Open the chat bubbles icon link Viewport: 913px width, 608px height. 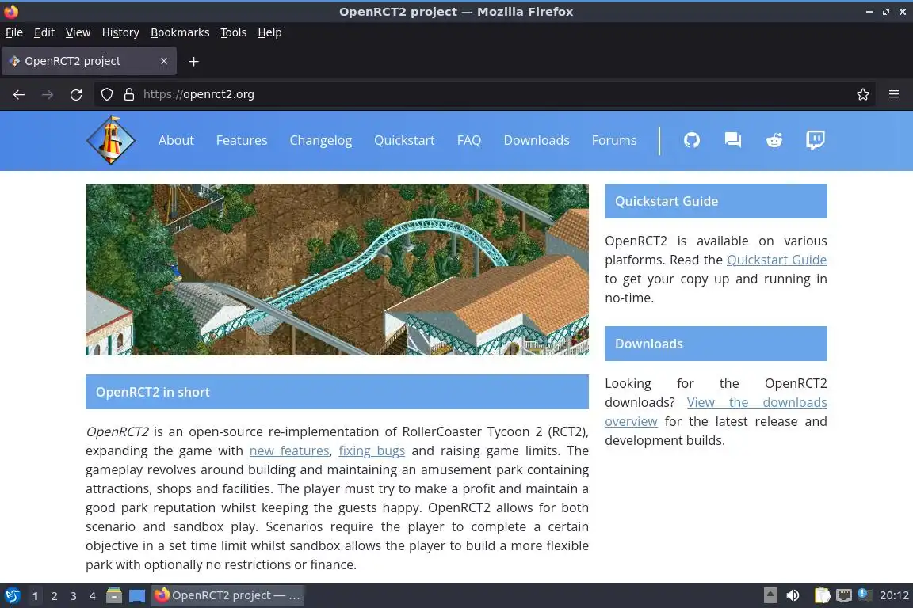pyautogui.click(x=732, y=140)
